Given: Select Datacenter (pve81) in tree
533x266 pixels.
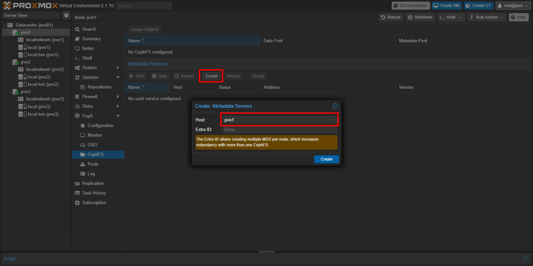Looking at the screenshot, I should (34, 25).
